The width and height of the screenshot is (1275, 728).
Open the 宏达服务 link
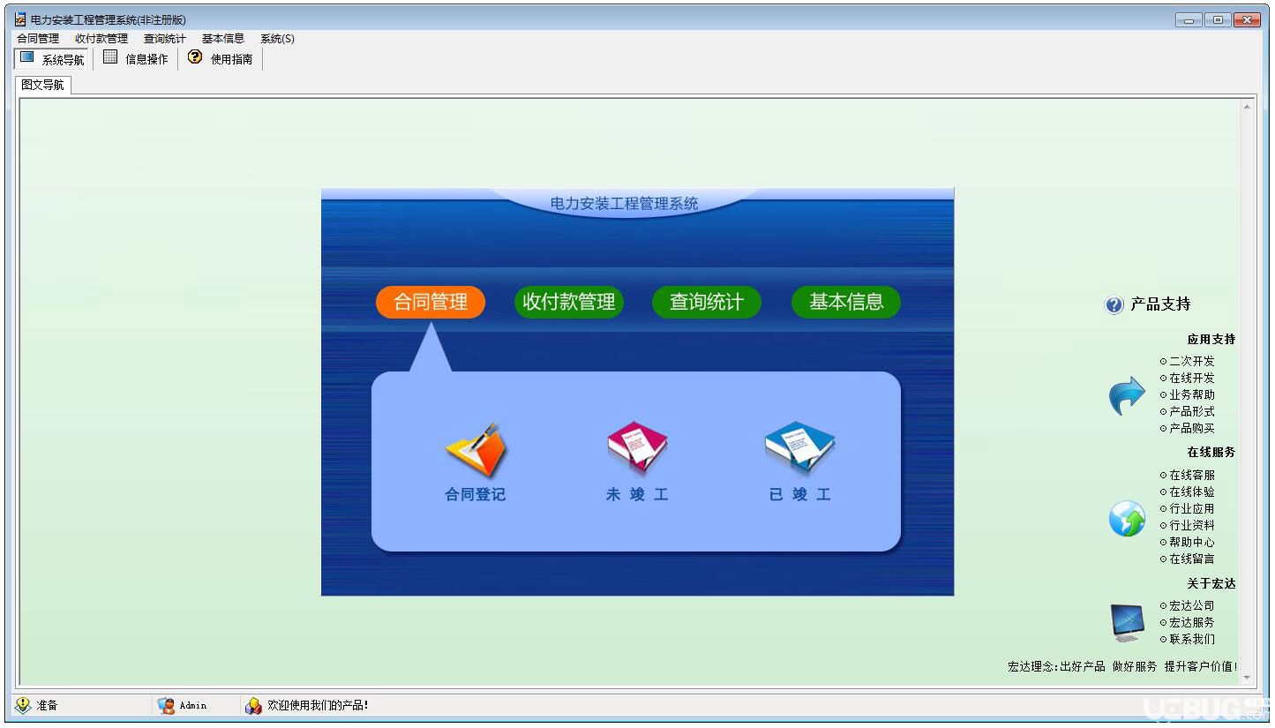[1192, 622]
